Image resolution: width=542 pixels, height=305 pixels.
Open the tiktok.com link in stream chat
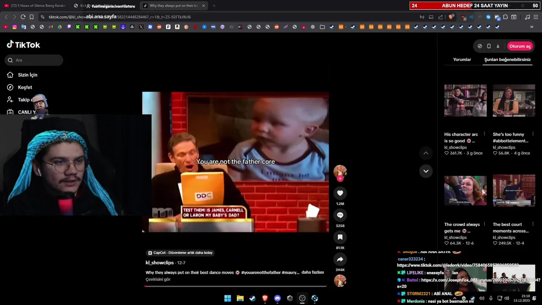458,265
